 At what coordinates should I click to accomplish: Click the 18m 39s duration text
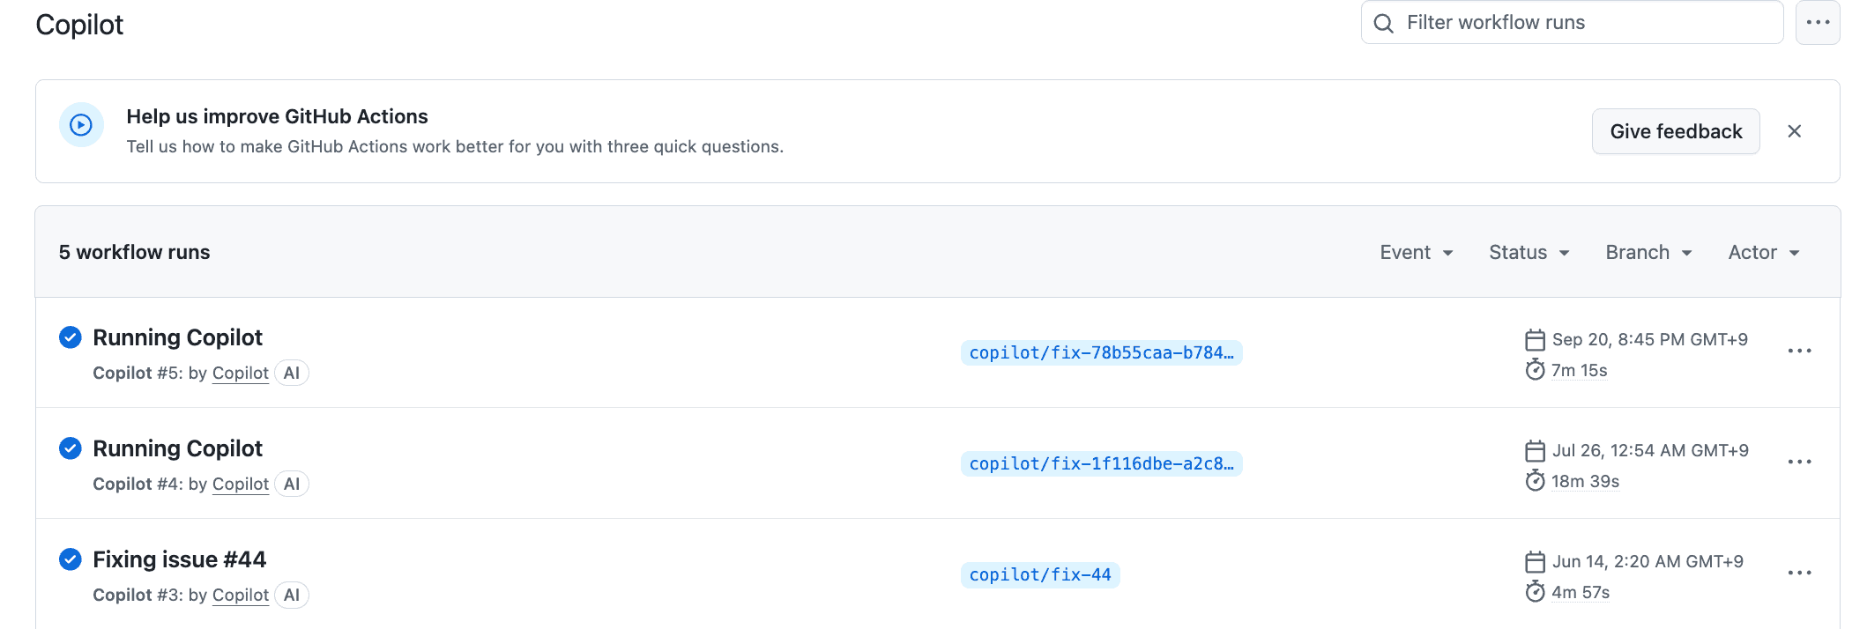(x=1585, y=481)
